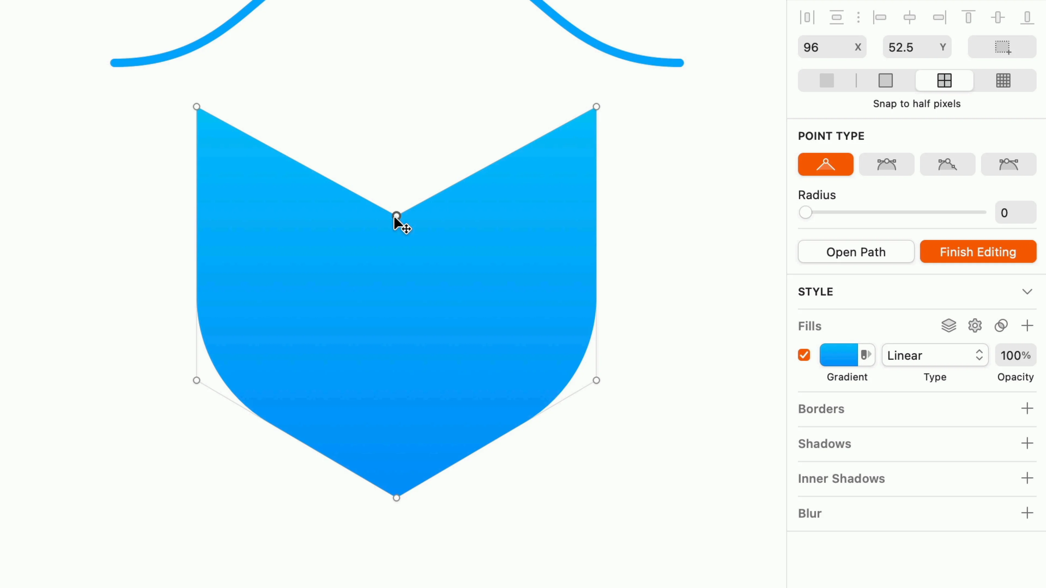
Task: Toggle the fill checkbox on
Action: tap(804, 355)
